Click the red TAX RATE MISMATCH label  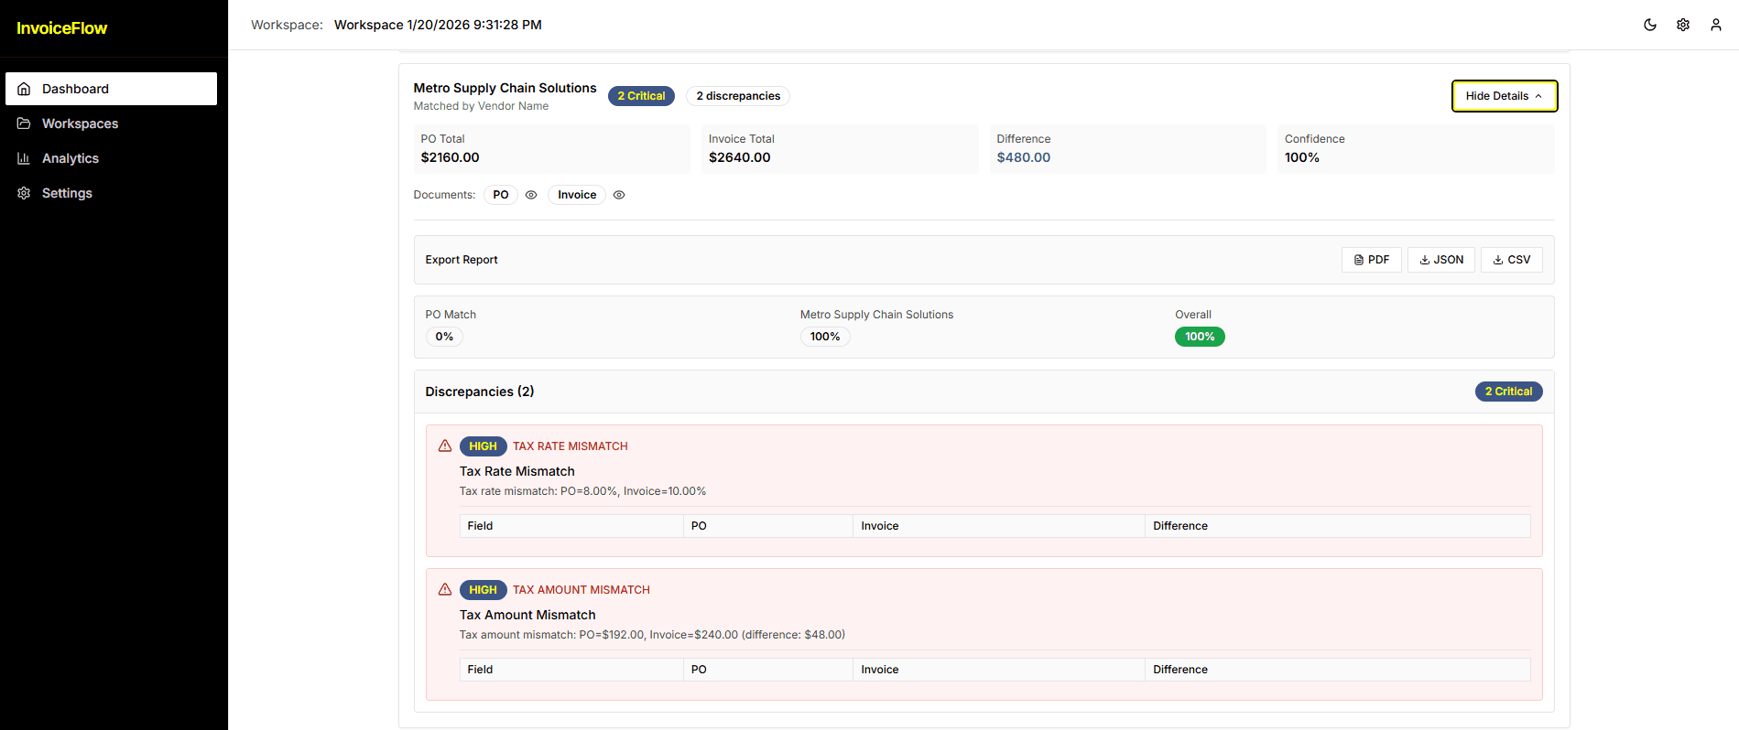point(570,446)
